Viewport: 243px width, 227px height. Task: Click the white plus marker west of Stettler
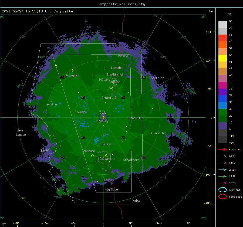point(153,109)
